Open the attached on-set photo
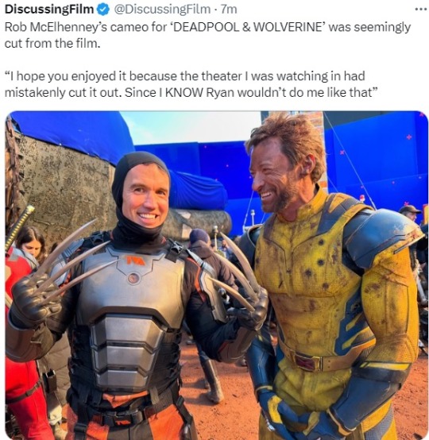The image size is (429, 440). tap(217, 275)
